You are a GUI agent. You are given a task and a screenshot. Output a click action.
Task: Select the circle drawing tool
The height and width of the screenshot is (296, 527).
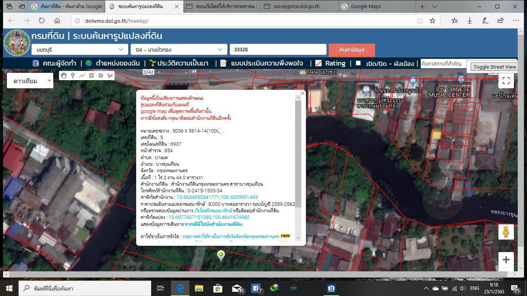(101, 76)
